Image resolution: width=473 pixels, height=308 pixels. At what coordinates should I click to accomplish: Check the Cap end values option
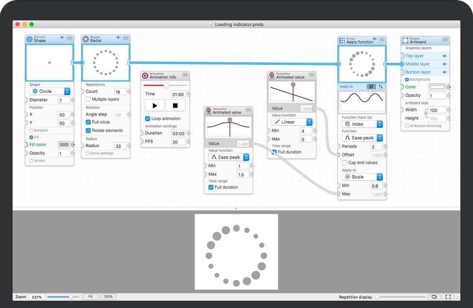(x=344, y=163)
